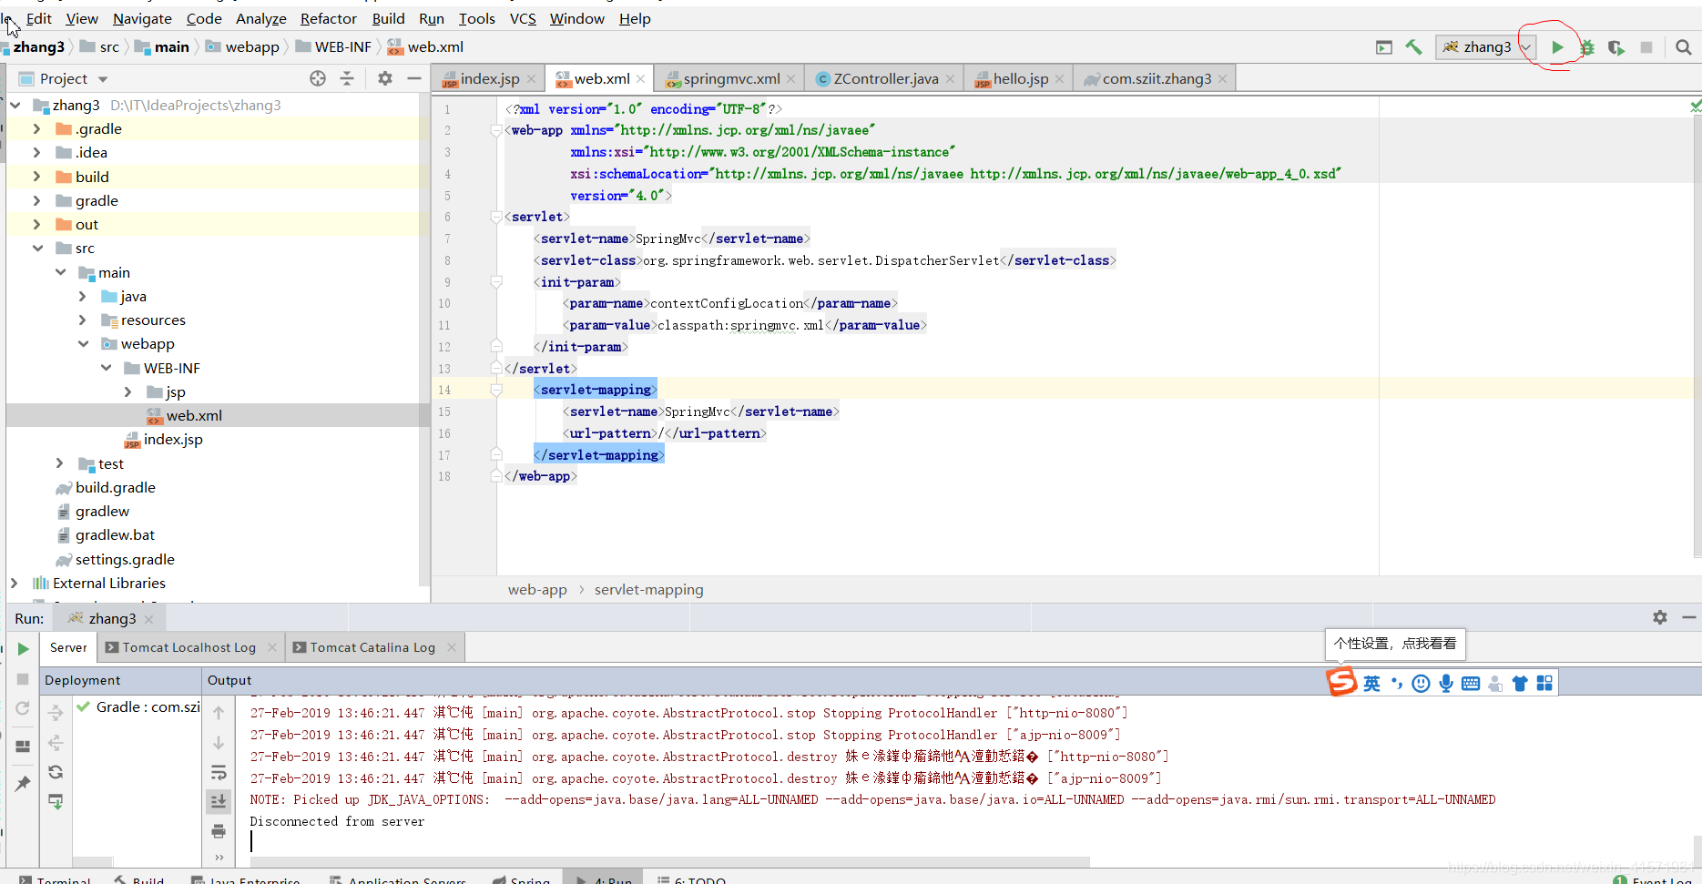Collapse the src folder
1702x884 pixels.
coord(36,249)
